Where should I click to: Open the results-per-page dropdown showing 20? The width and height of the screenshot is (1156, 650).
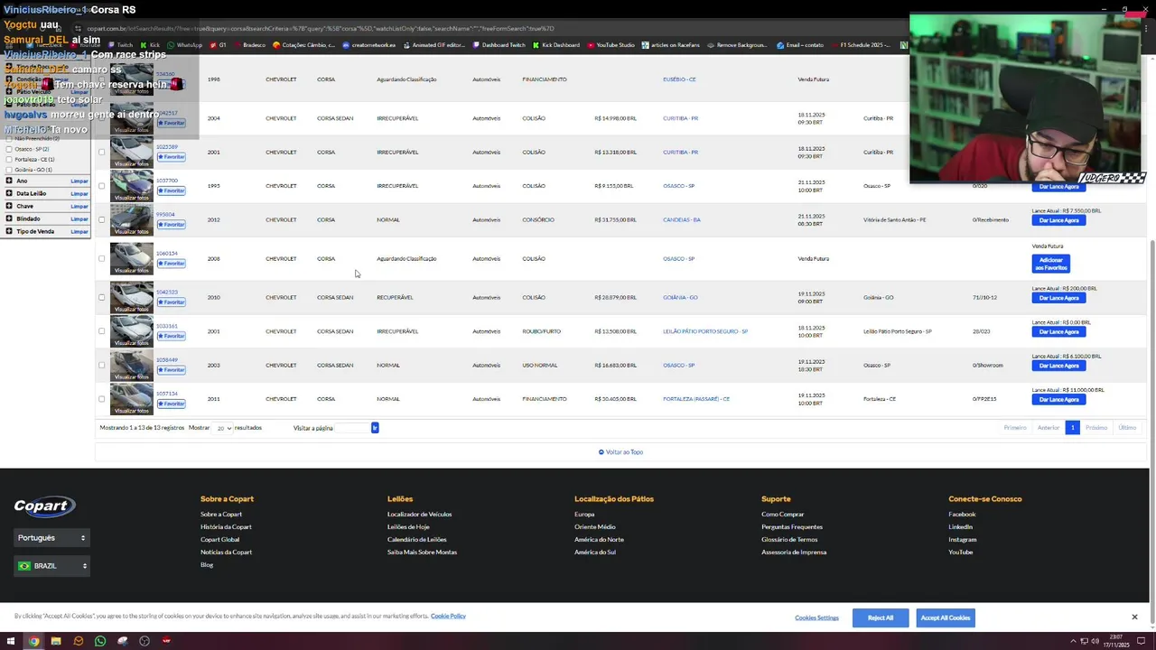point(223,428)
